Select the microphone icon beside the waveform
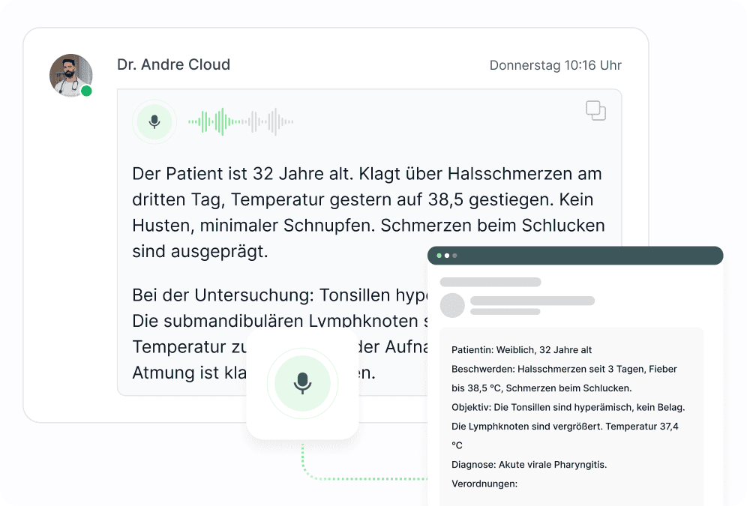 (154, 121)
